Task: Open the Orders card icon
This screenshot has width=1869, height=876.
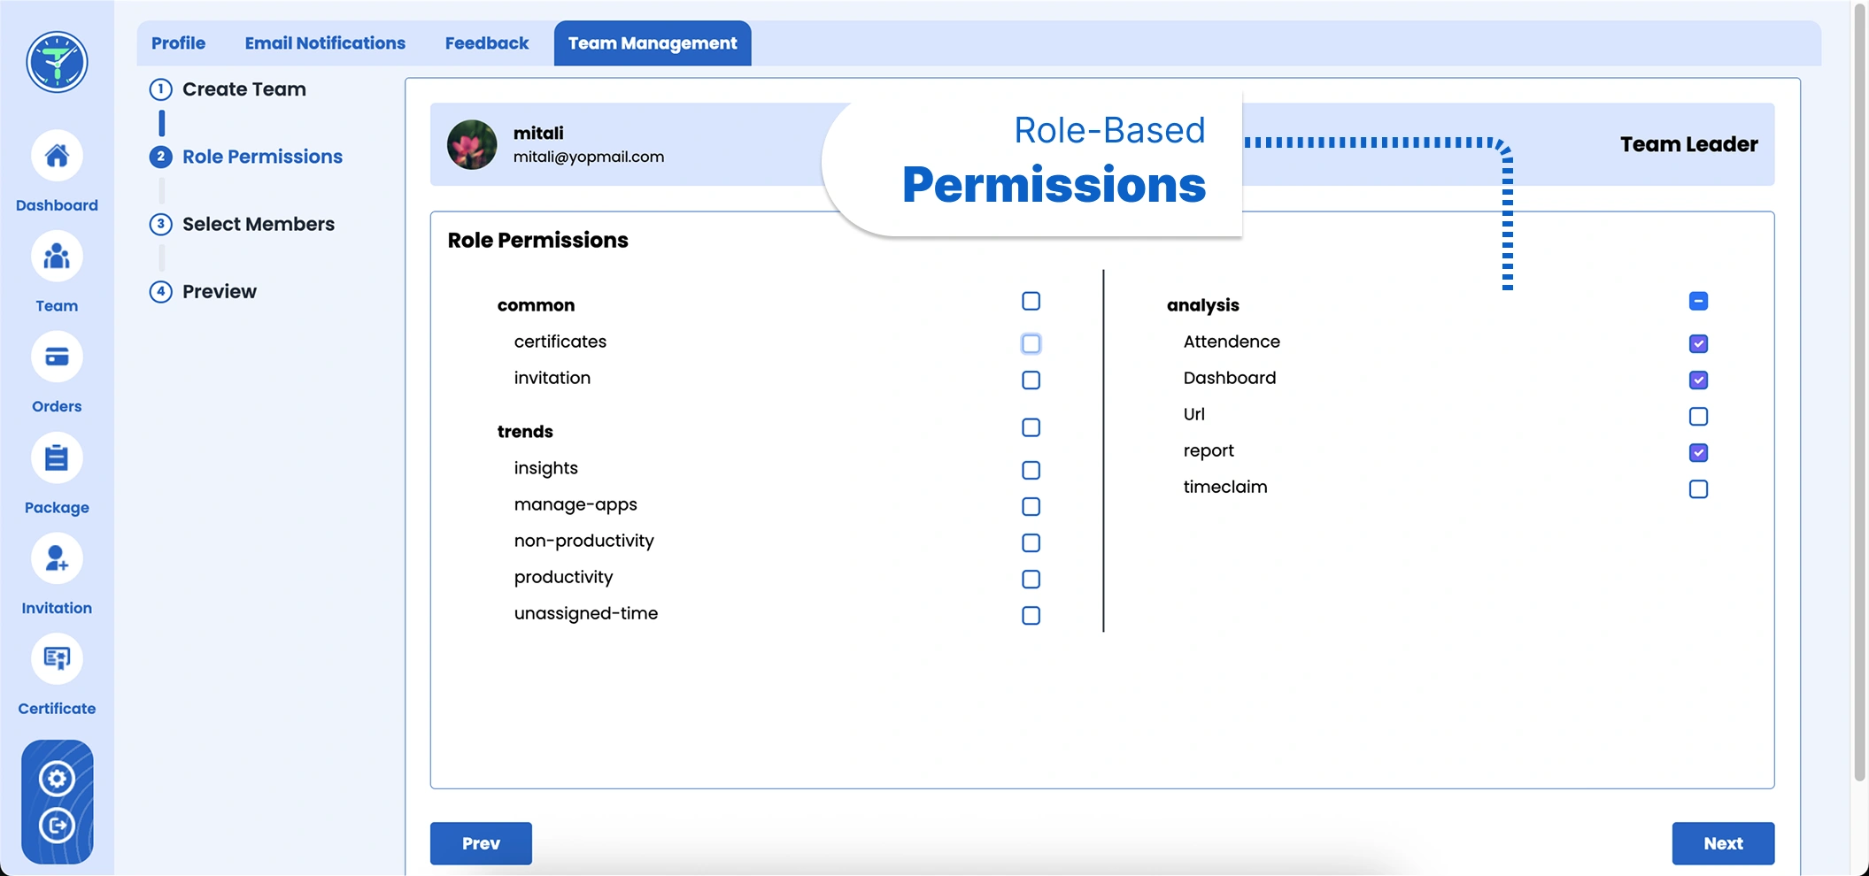Action: click(x=57, y=357)
